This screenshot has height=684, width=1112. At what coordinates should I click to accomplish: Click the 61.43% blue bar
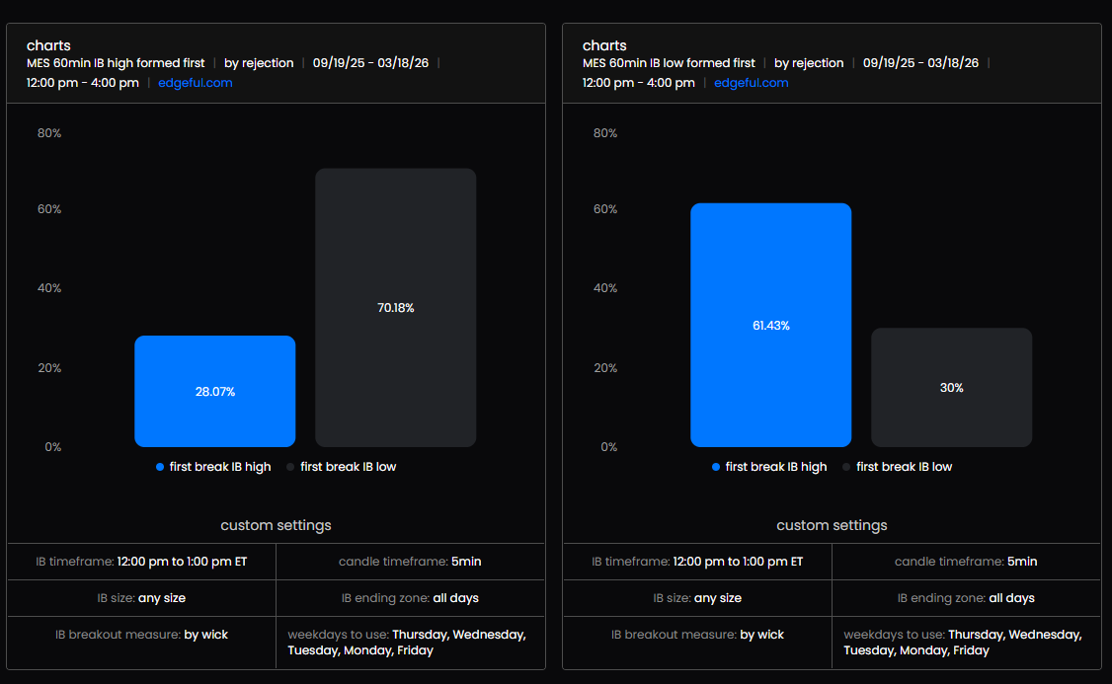click(x=771, y=326)
